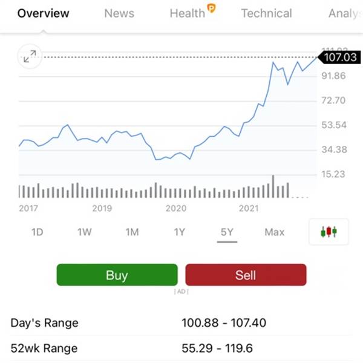Go to the Health tab

click(x=187, y=13)
